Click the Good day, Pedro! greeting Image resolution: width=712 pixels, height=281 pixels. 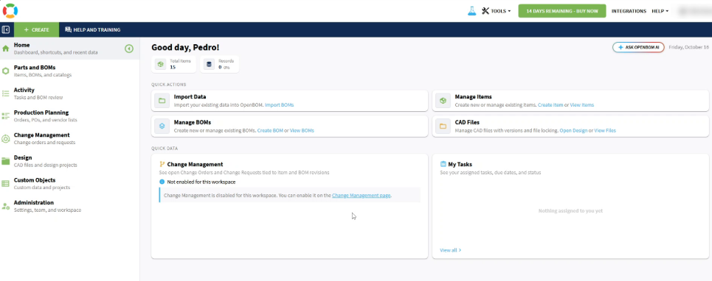click(185, 47)
